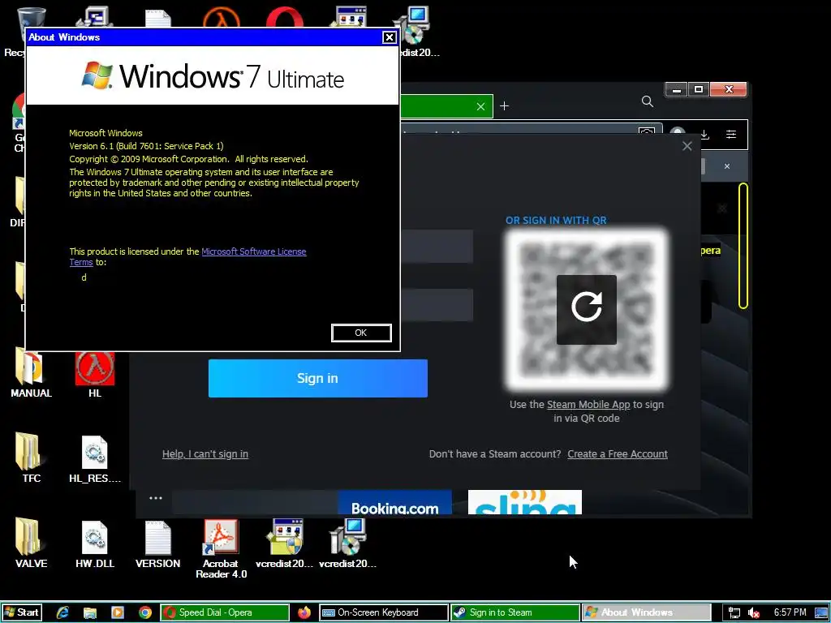Image resolution: width=831 pixels, height=623 pixels.
Task: Switch to Sign in to Steam taskbar button
Action: [515, 612]
